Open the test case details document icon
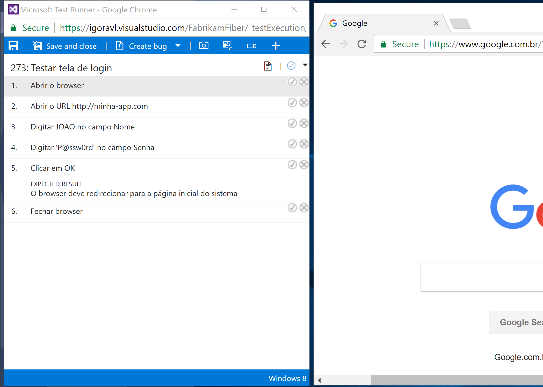This screenshot has width=543, height=387. click(x=268, y=66)
